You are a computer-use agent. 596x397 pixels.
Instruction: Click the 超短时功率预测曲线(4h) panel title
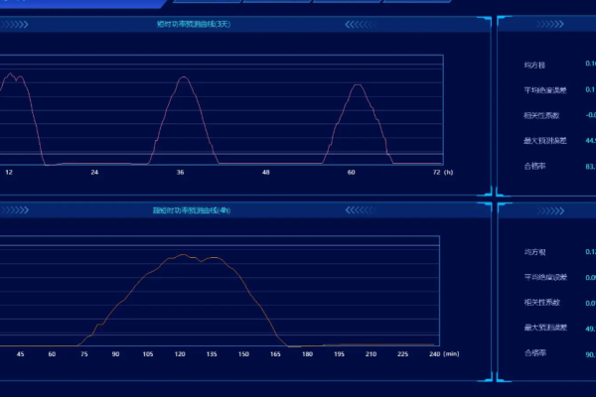(x=192, y=210)
